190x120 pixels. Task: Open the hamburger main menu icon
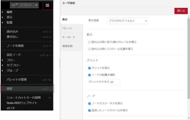click(47, 6)
